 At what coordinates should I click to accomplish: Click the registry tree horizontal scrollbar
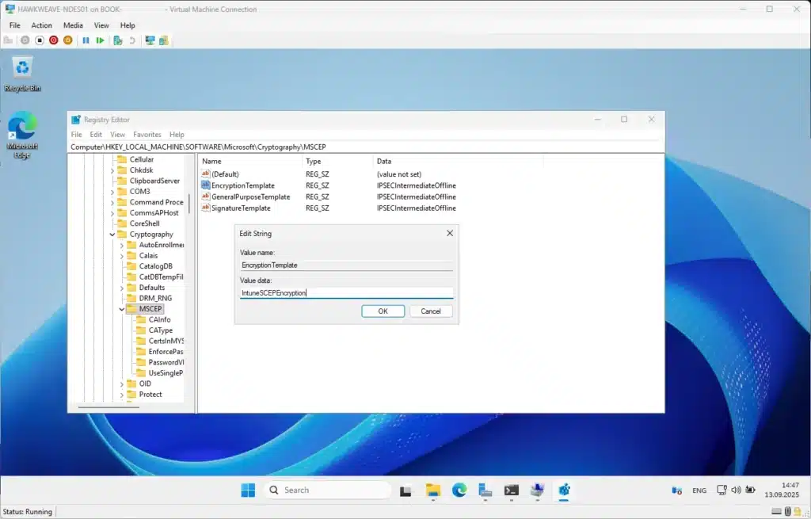click(x=108, y=406)
